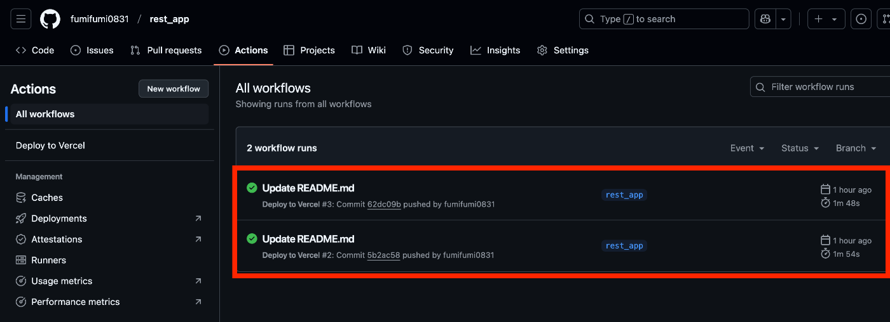Open Copilot chat icon
The height and width of the screenshot is (322, 890).
pyautogui.click(x=765, y=19)
